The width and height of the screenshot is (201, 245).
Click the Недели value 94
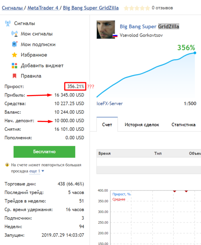tap(81, 226)
